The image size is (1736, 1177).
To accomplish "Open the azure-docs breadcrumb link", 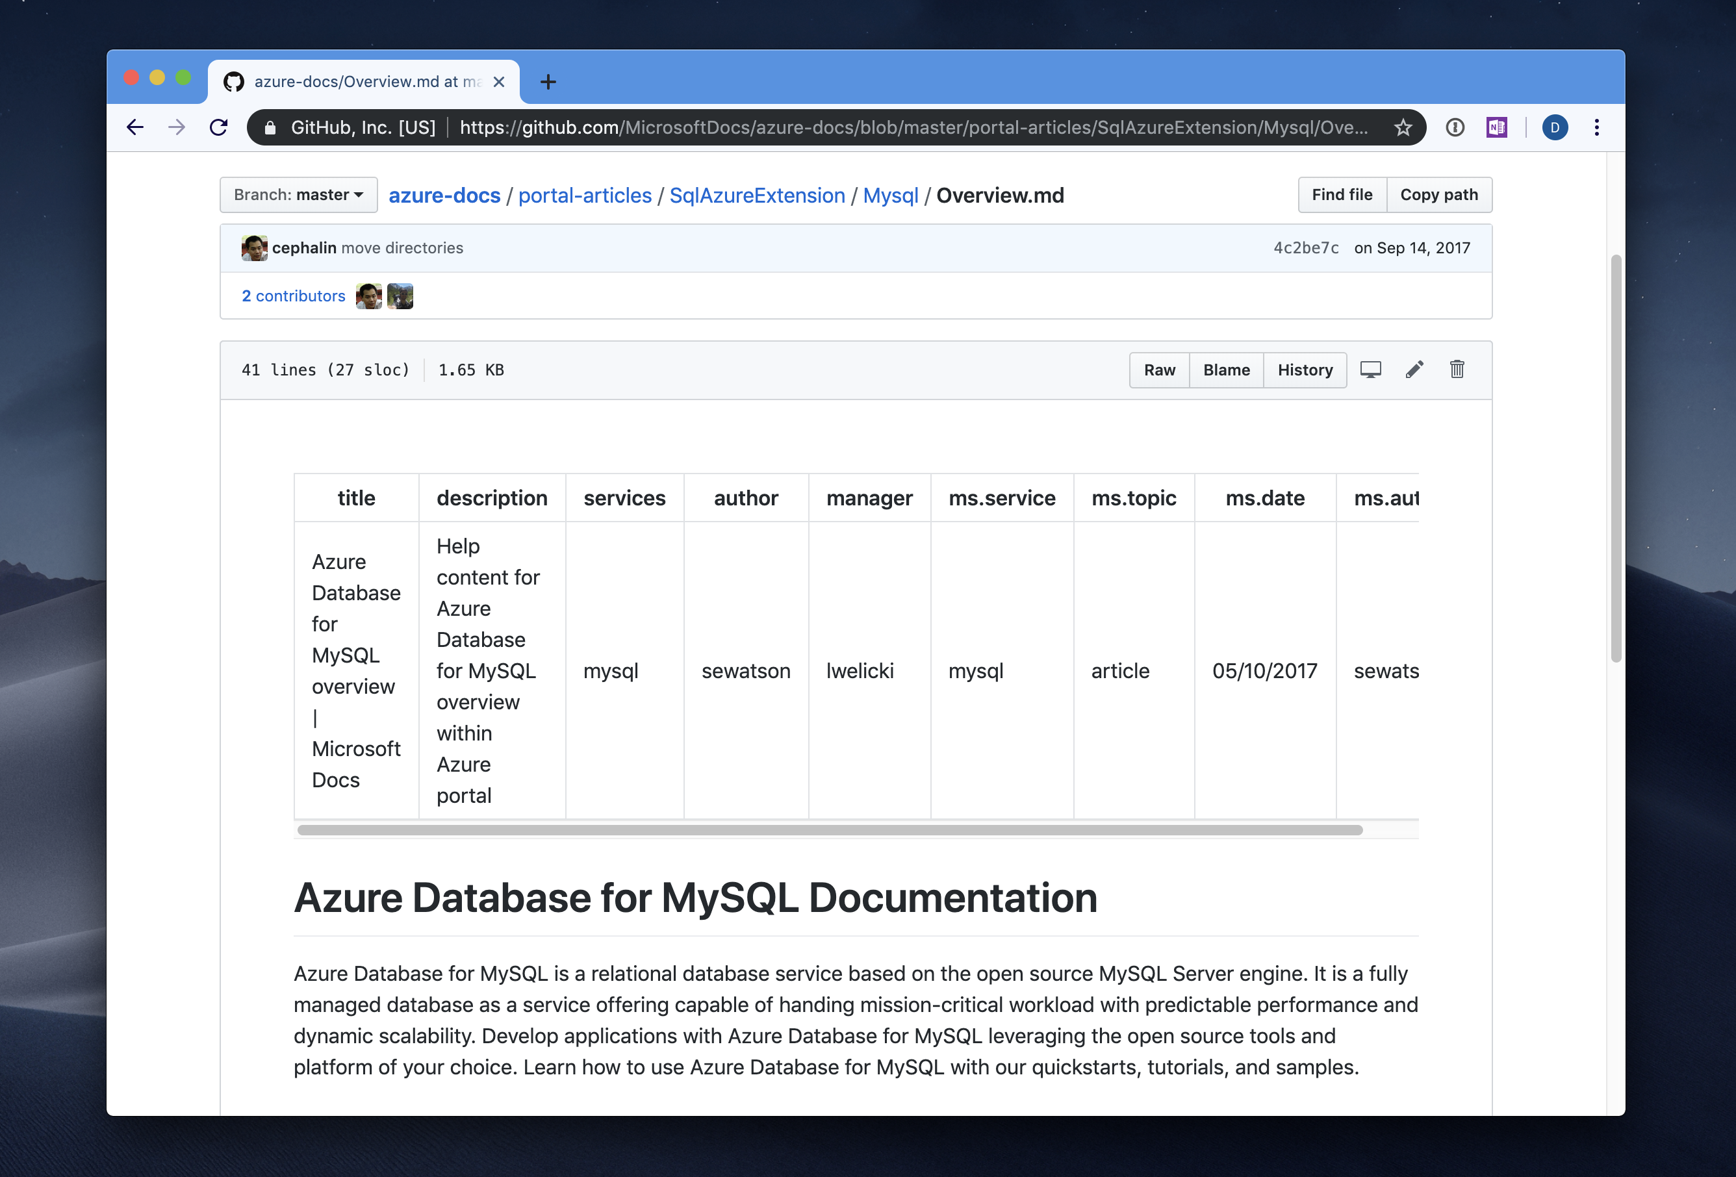I will (444, 195).
